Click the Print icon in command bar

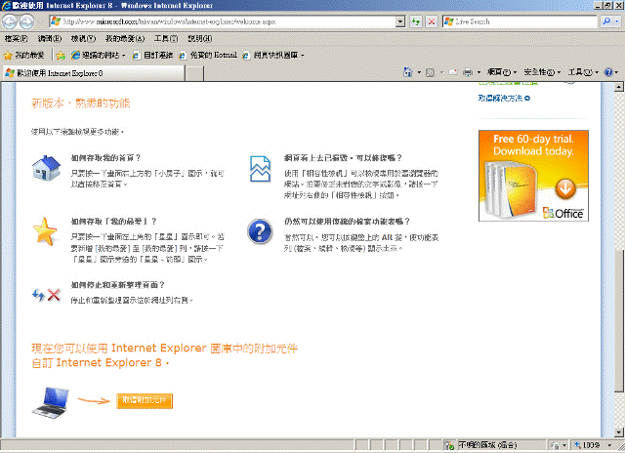469,72
